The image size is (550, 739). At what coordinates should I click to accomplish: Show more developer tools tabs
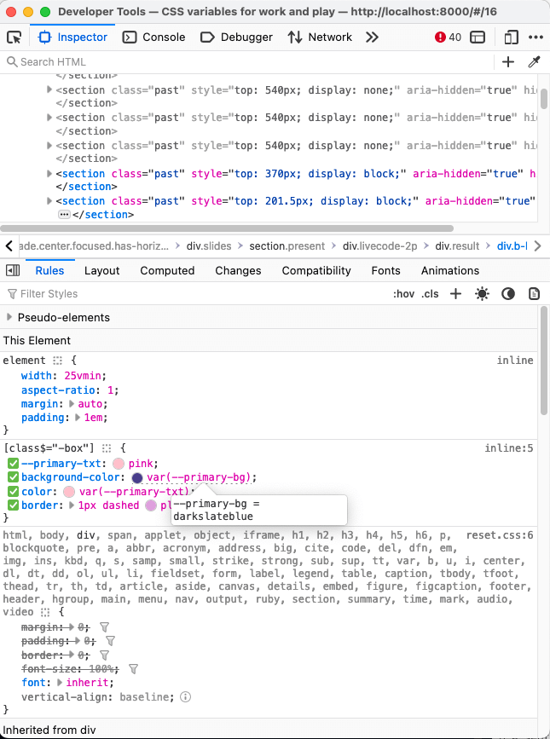click(372, 38)
